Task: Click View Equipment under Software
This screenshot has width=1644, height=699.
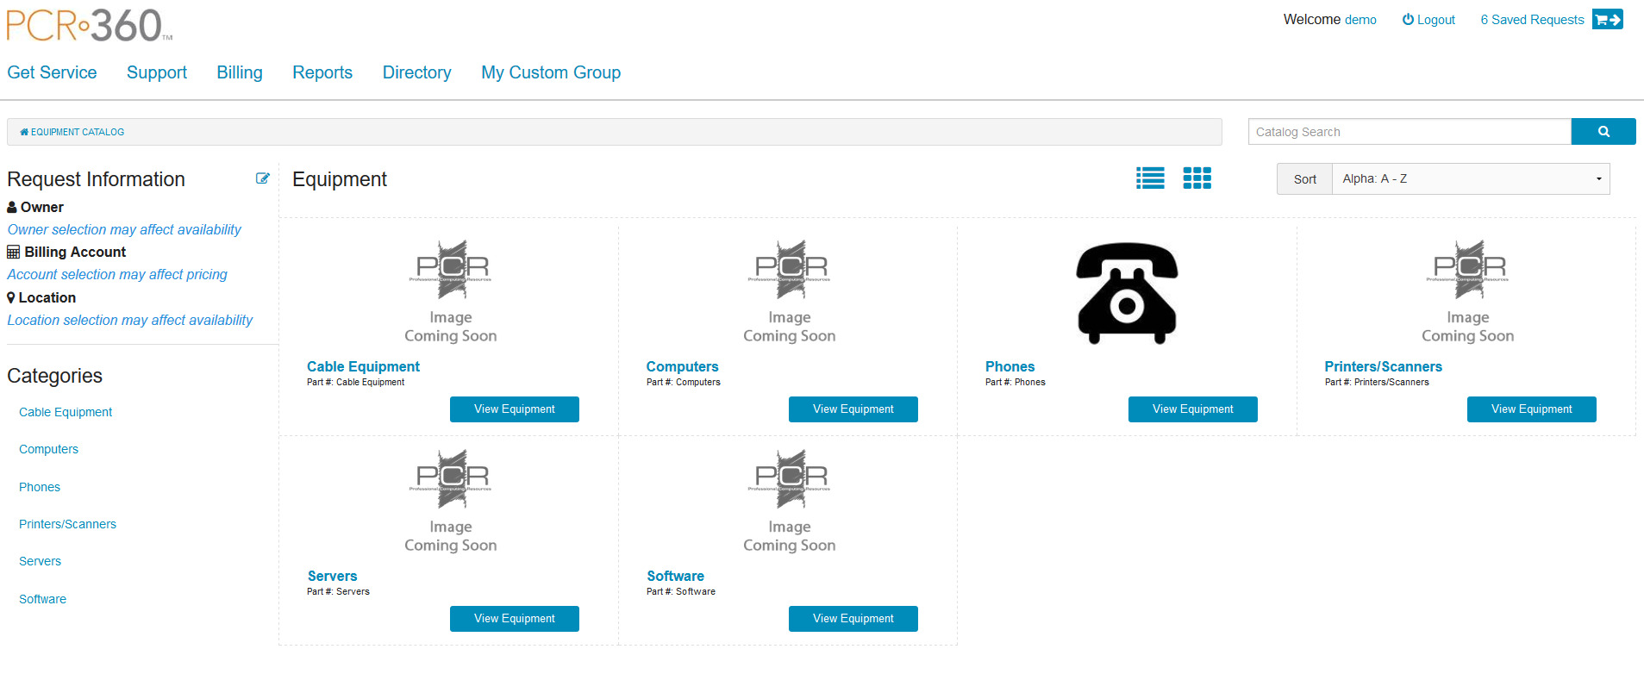Action: click(x=853, y=619)
